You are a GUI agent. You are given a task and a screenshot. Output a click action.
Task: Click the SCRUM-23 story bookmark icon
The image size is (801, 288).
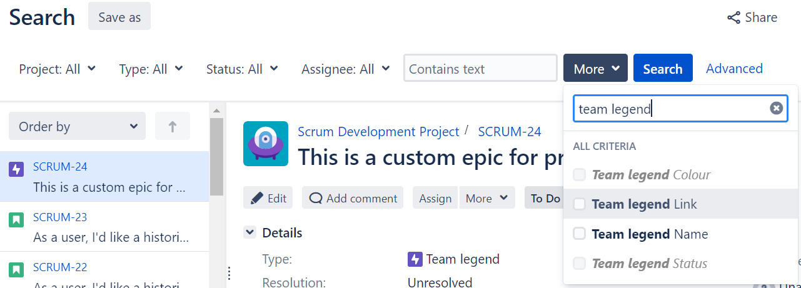coord(16,219)
